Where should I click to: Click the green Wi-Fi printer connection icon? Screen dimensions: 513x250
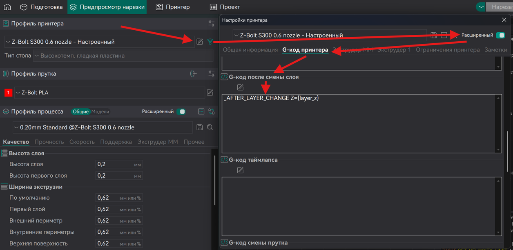click(x=210, y=42)
